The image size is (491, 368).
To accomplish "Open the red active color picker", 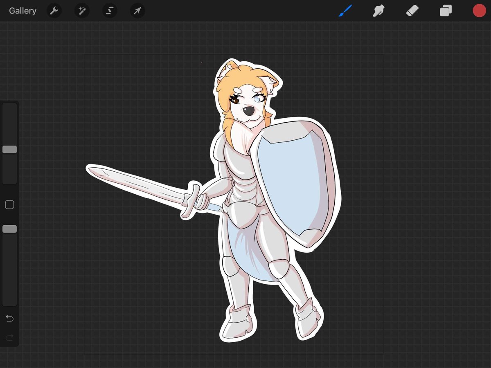I will [479, 11].
